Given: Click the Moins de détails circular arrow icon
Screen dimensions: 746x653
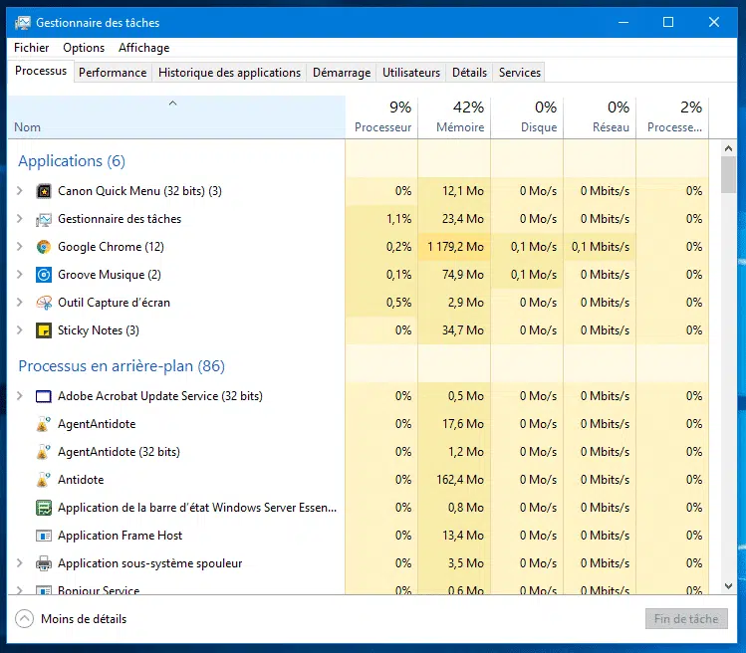Looking at the screenshot, I should (24, 619).
